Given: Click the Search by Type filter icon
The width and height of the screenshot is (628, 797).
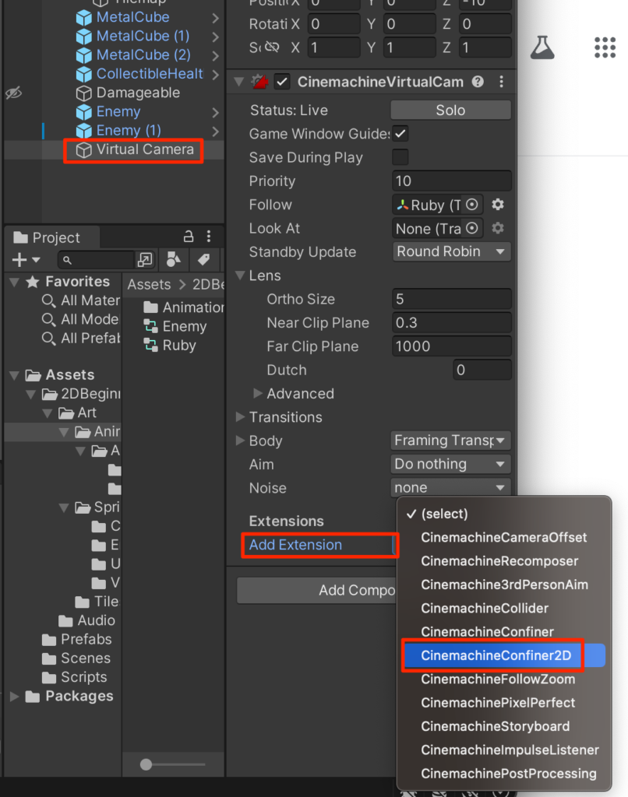Looking at the screenshot, I should [x=174, y=260].
